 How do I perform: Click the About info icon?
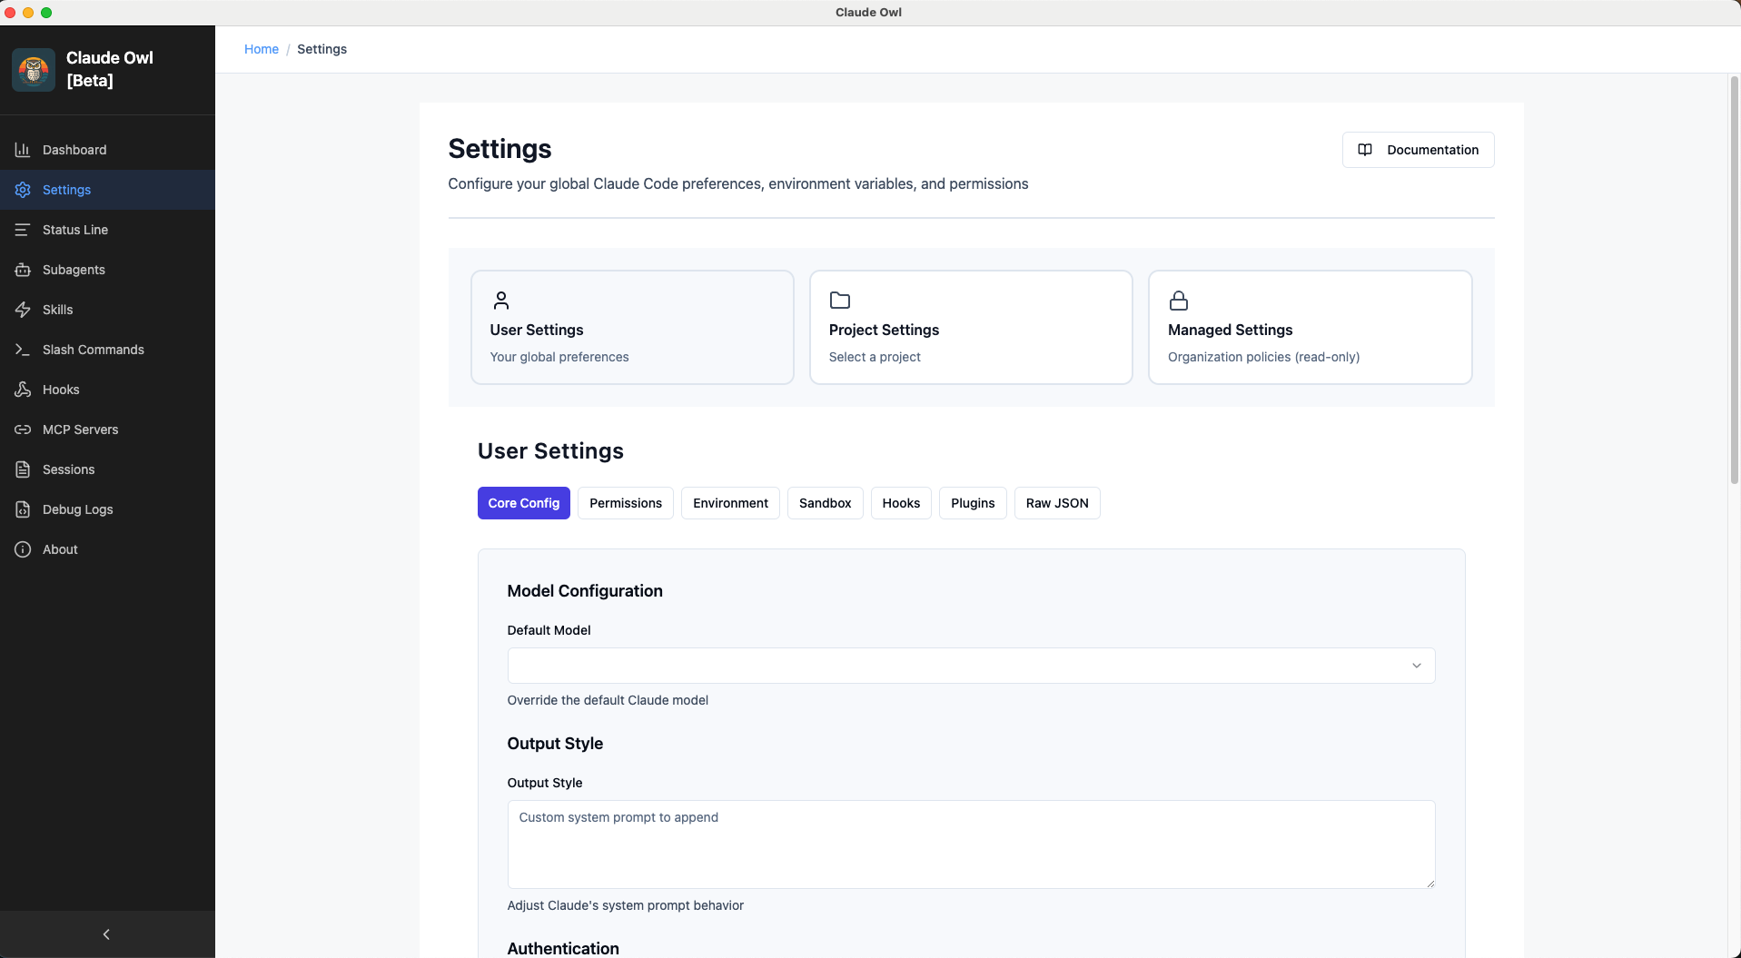pyautogui.click(x=23, y=549)
